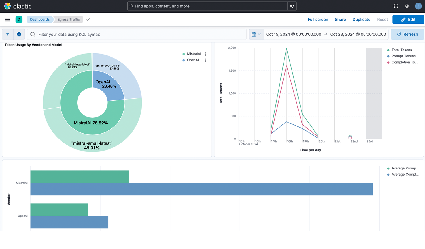Viewport: 425px width, 249px height.
Task: Open the date quick menu calendar dropdown
Action: coord(256,34)
